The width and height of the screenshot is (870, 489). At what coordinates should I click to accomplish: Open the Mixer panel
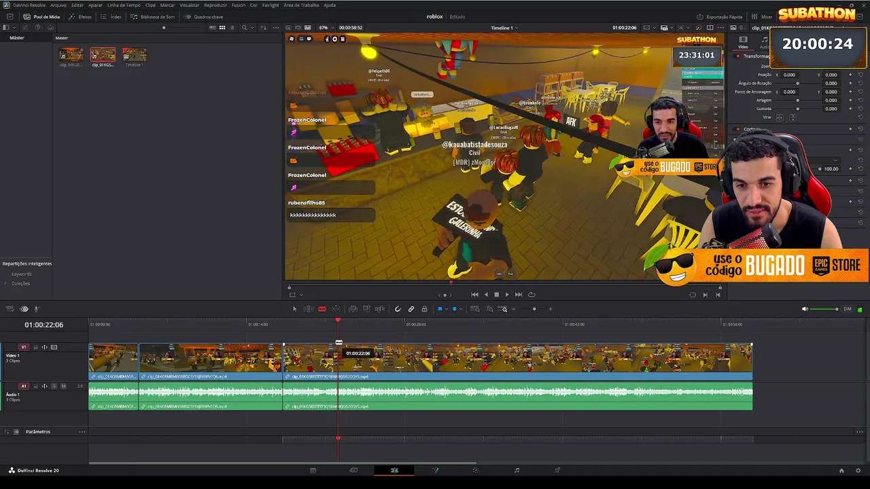(x=763, y=16)
